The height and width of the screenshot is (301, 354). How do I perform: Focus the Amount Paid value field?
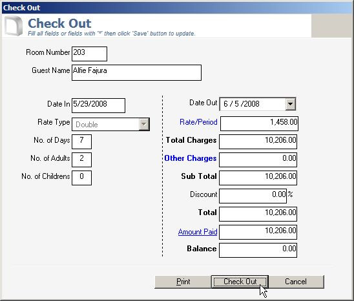258,232
